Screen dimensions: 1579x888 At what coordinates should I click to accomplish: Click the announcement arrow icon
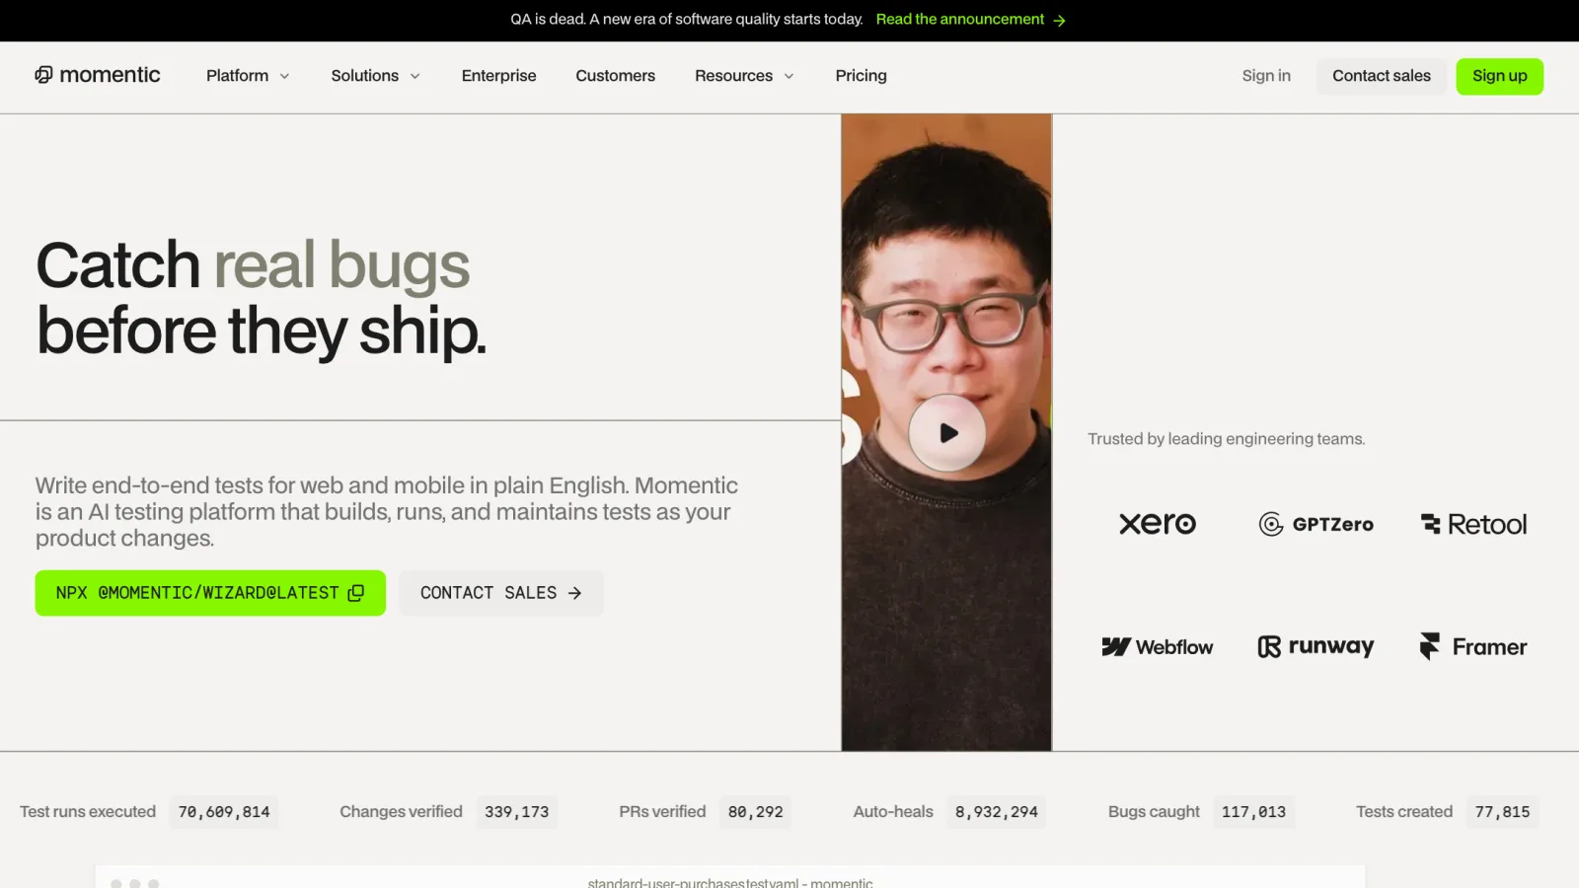coord(1059,20)
